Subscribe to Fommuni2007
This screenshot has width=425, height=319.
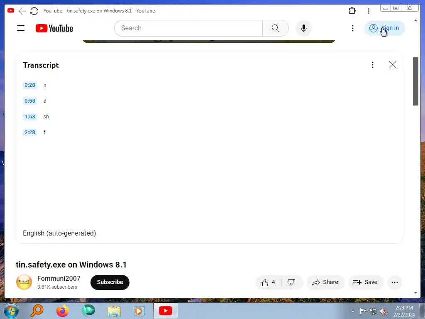110,282
